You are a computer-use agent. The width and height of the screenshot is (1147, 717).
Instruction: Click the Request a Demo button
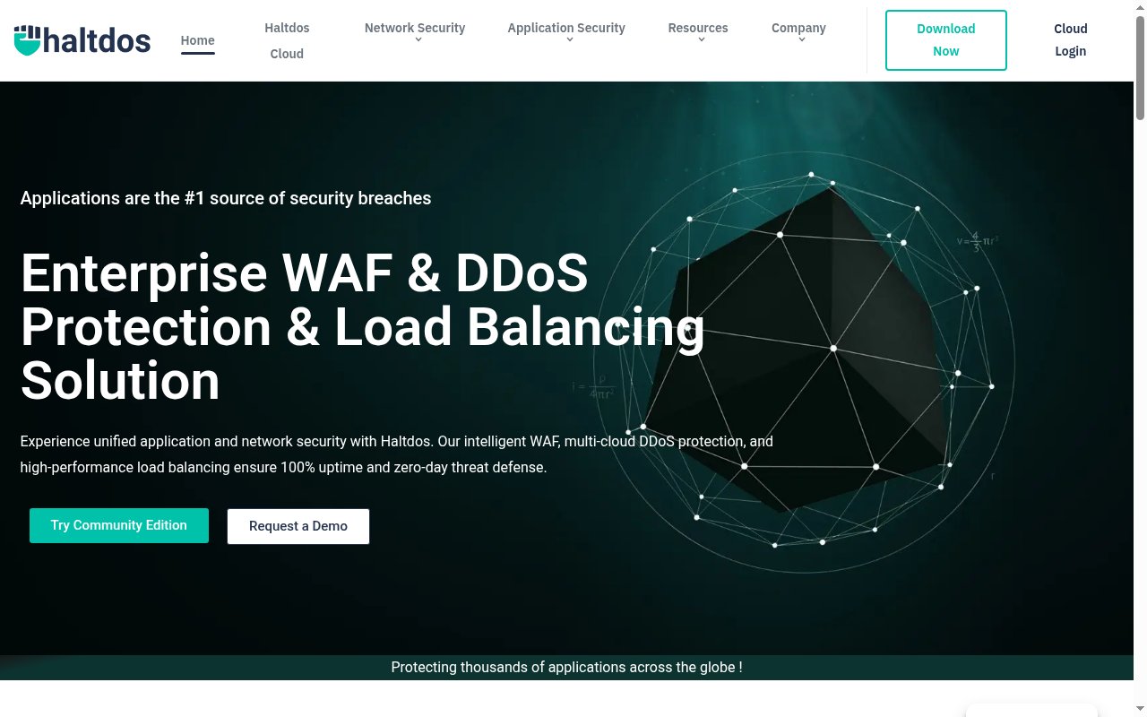point(298,526)
